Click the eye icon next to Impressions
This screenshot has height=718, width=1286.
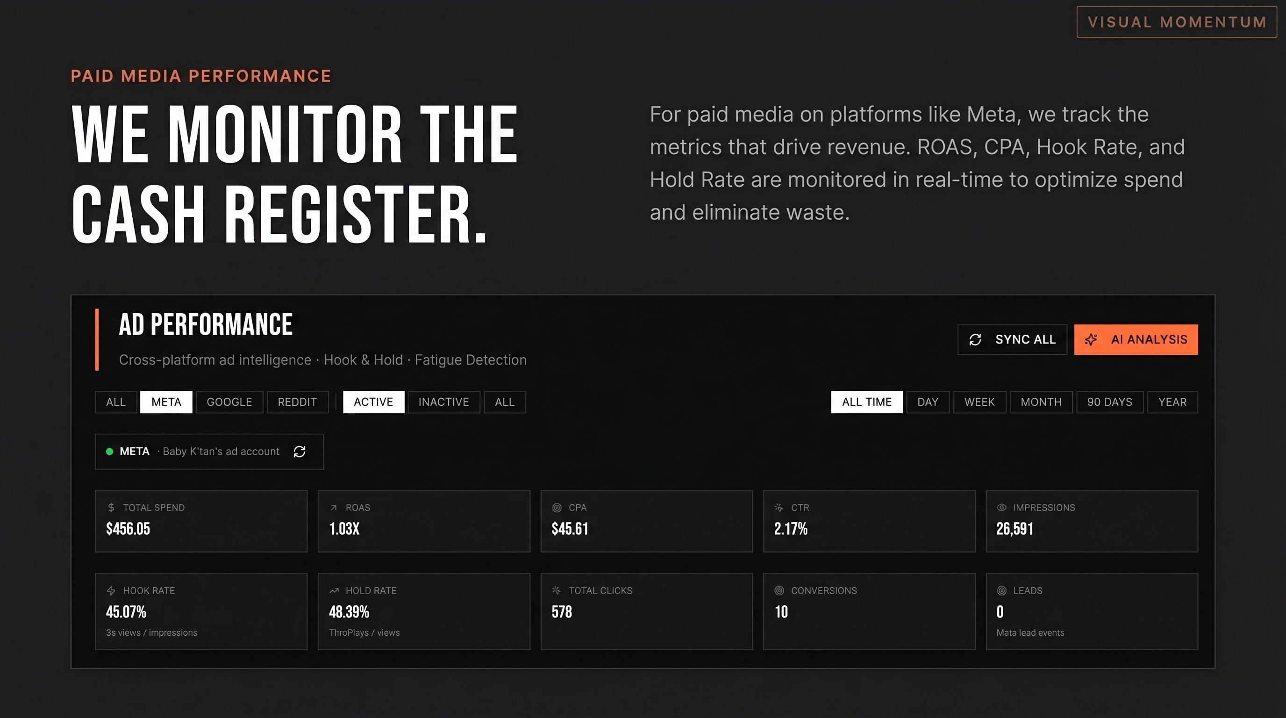pos(1001,507)
